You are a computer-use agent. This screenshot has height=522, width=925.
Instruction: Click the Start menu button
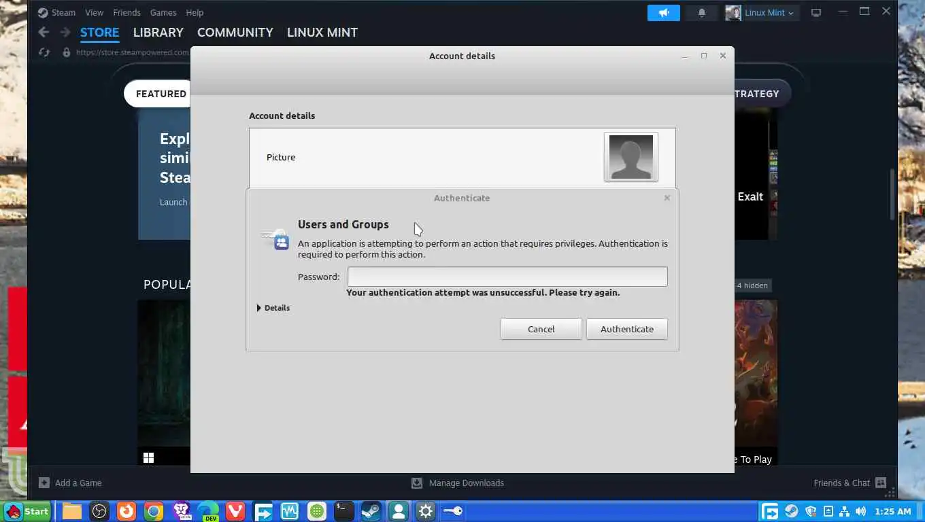tap(28, 511)
